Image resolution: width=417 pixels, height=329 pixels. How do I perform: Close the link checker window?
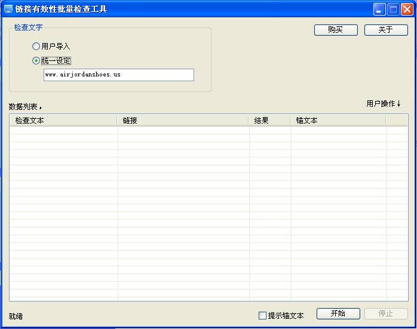[407, 10]
